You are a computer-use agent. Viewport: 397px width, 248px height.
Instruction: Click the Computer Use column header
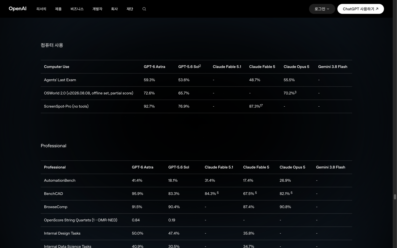(57, 67)
